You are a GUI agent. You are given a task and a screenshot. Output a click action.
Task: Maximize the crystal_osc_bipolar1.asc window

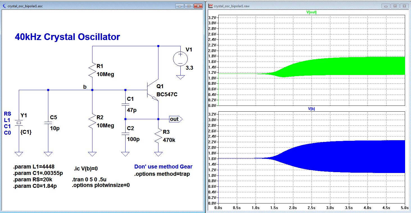tap(189, 6)
